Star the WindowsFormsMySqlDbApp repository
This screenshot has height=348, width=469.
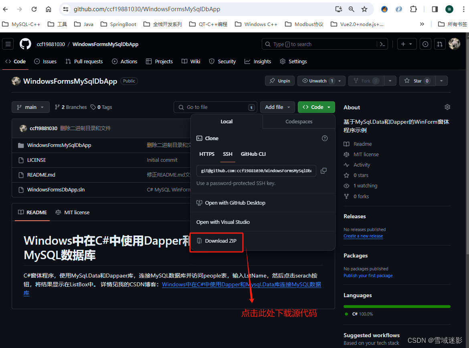(x=417, y=80)
